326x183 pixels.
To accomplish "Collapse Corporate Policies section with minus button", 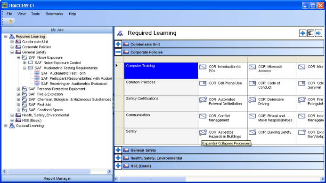I will 118,52.
